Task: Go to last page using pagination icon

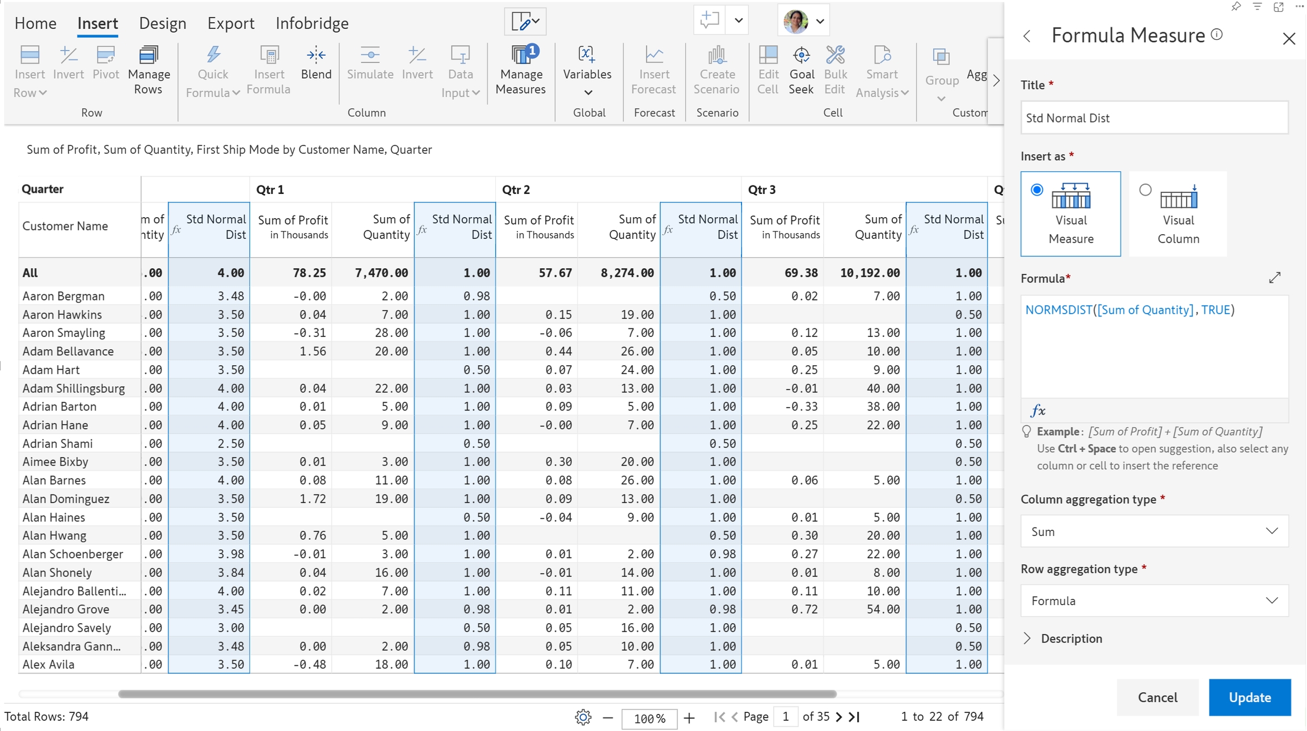Action: point(854,717)
